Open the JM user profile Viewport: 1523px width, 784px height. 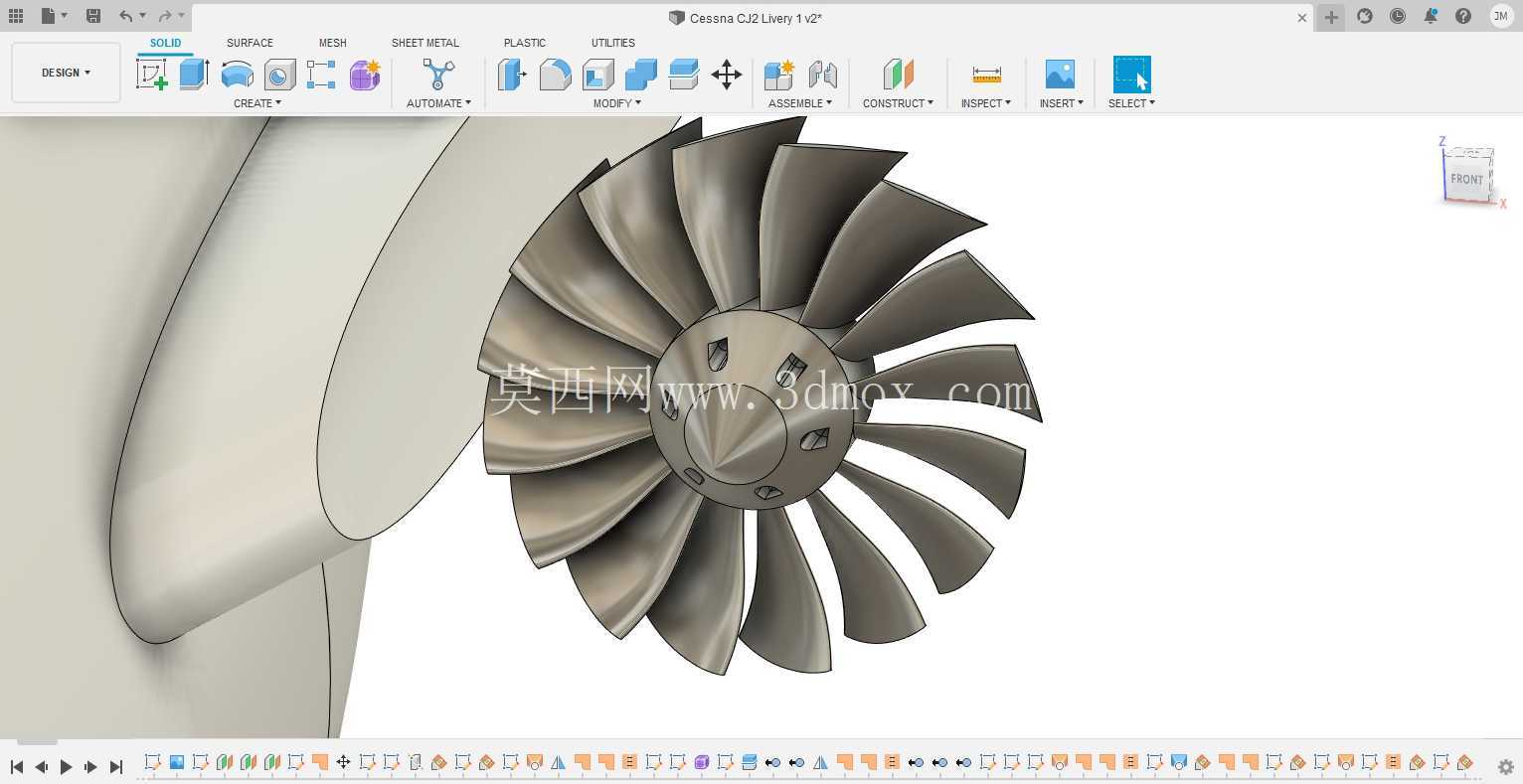pyautogui.click(x=1500, y=16)
